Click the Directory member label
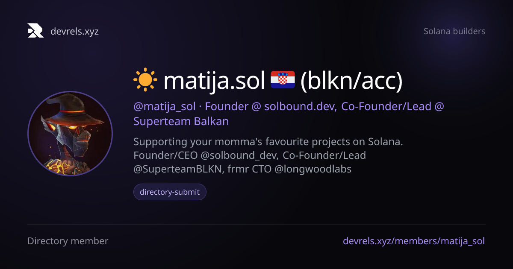 click(68, 241)
